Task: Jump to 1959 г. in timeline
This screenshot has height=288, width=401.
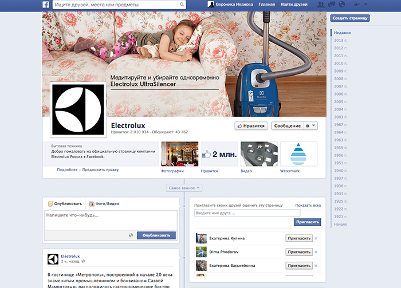Action: point(341,148)
